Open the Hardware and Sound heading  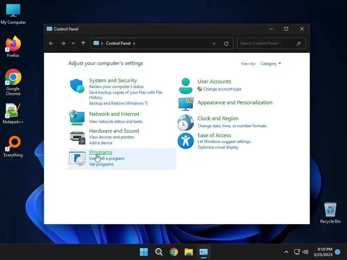(114, 131)
